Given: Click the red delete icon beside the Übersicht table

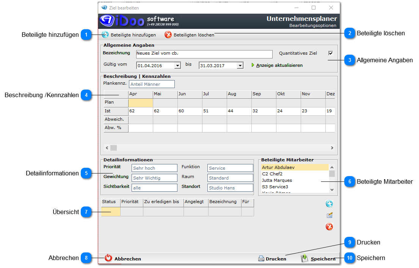Looking at the screenshot, I should pyautogui.click(x=329, y=227).
